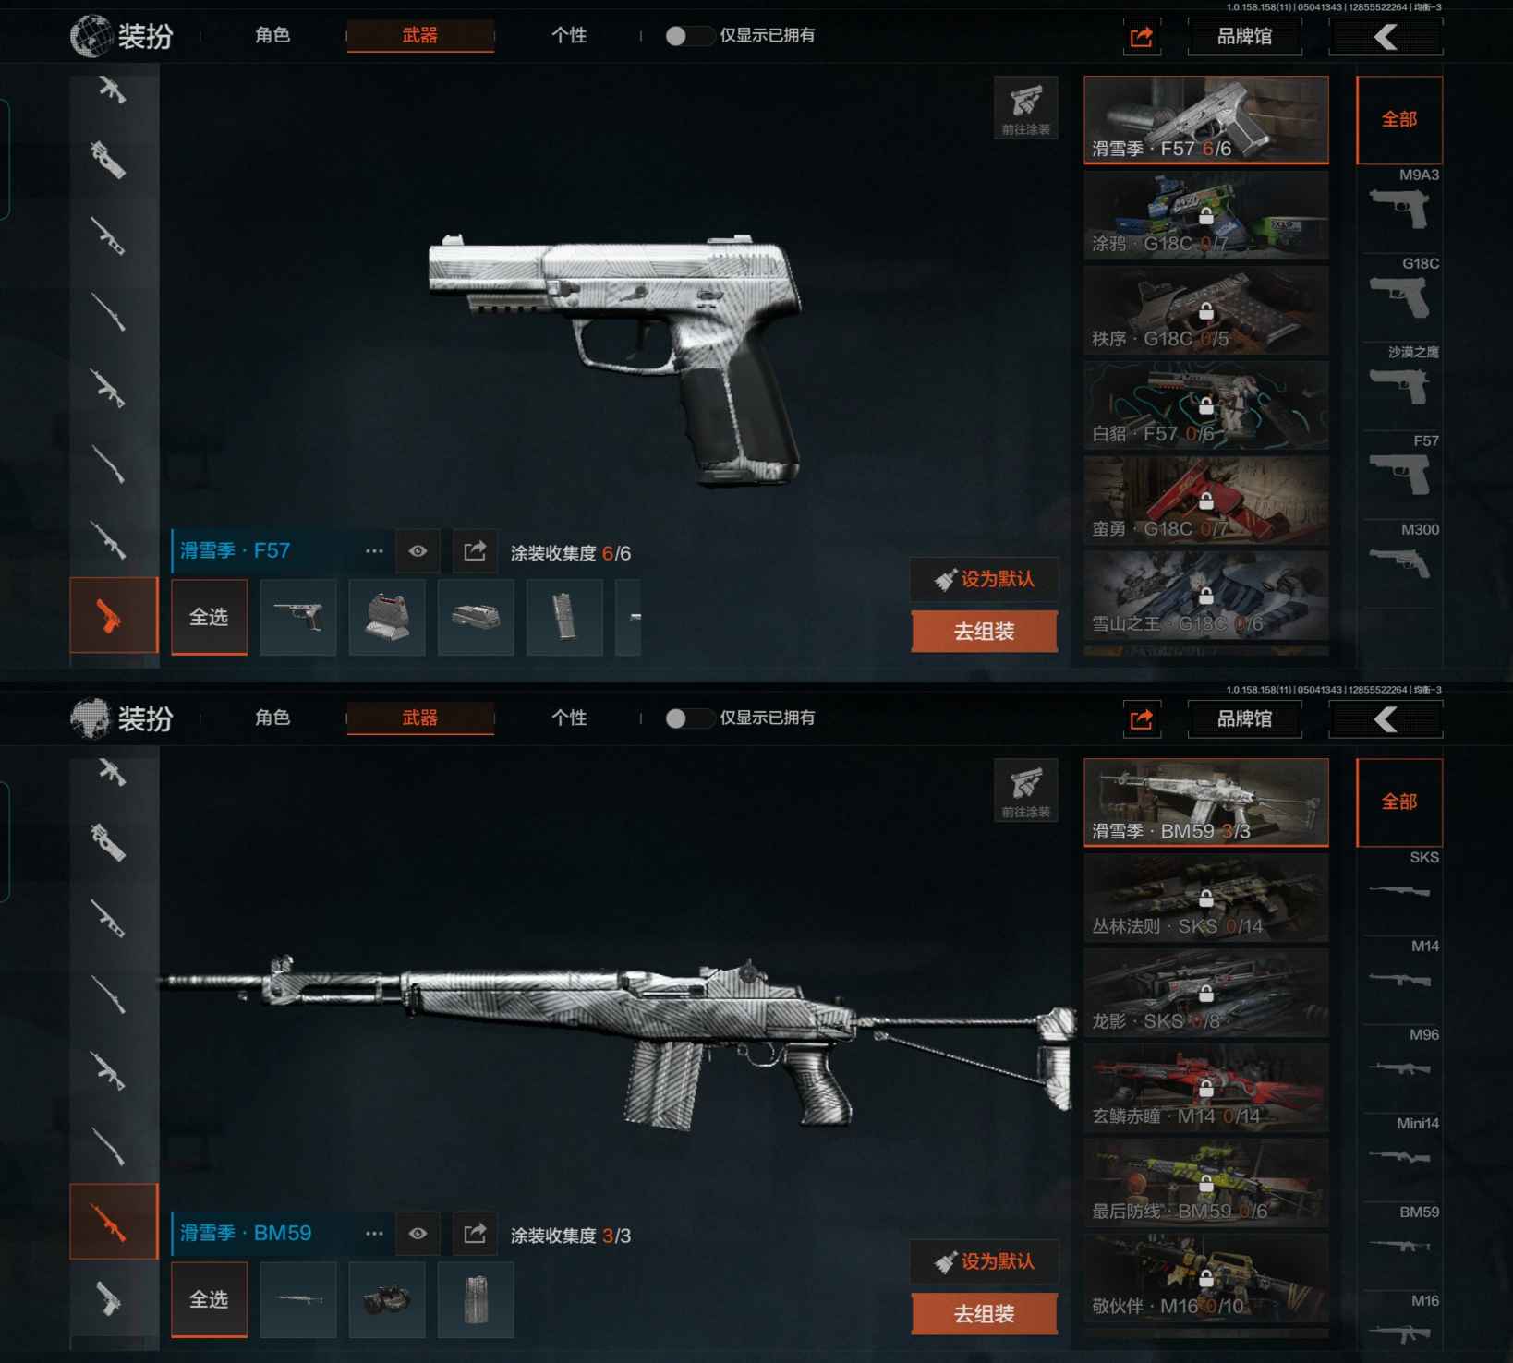Switch to the 角色 tab on the F57 screen
The image size is (1513, 1363).
[x=272, y=35]
